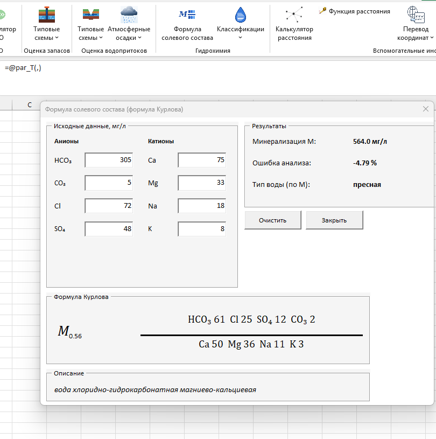Open the Формула солевого состава tool icon
Image resolution: width=436 pixels, height=439 pixels.
point(187,15)
